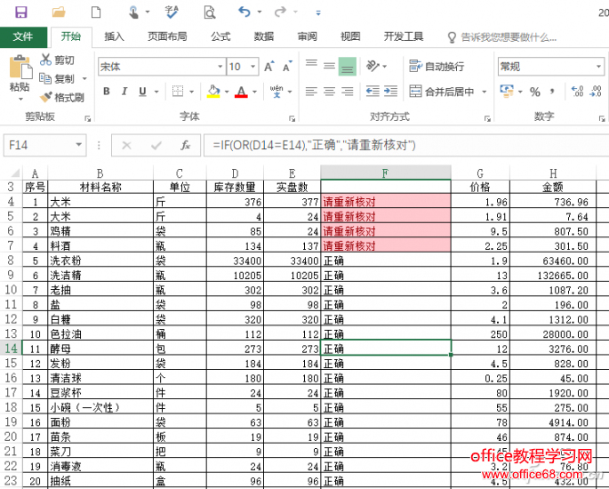Switch to the 公式 tab
Viewport: 609px width, 489px height.
pyautogui.click(x=220, y=36)
